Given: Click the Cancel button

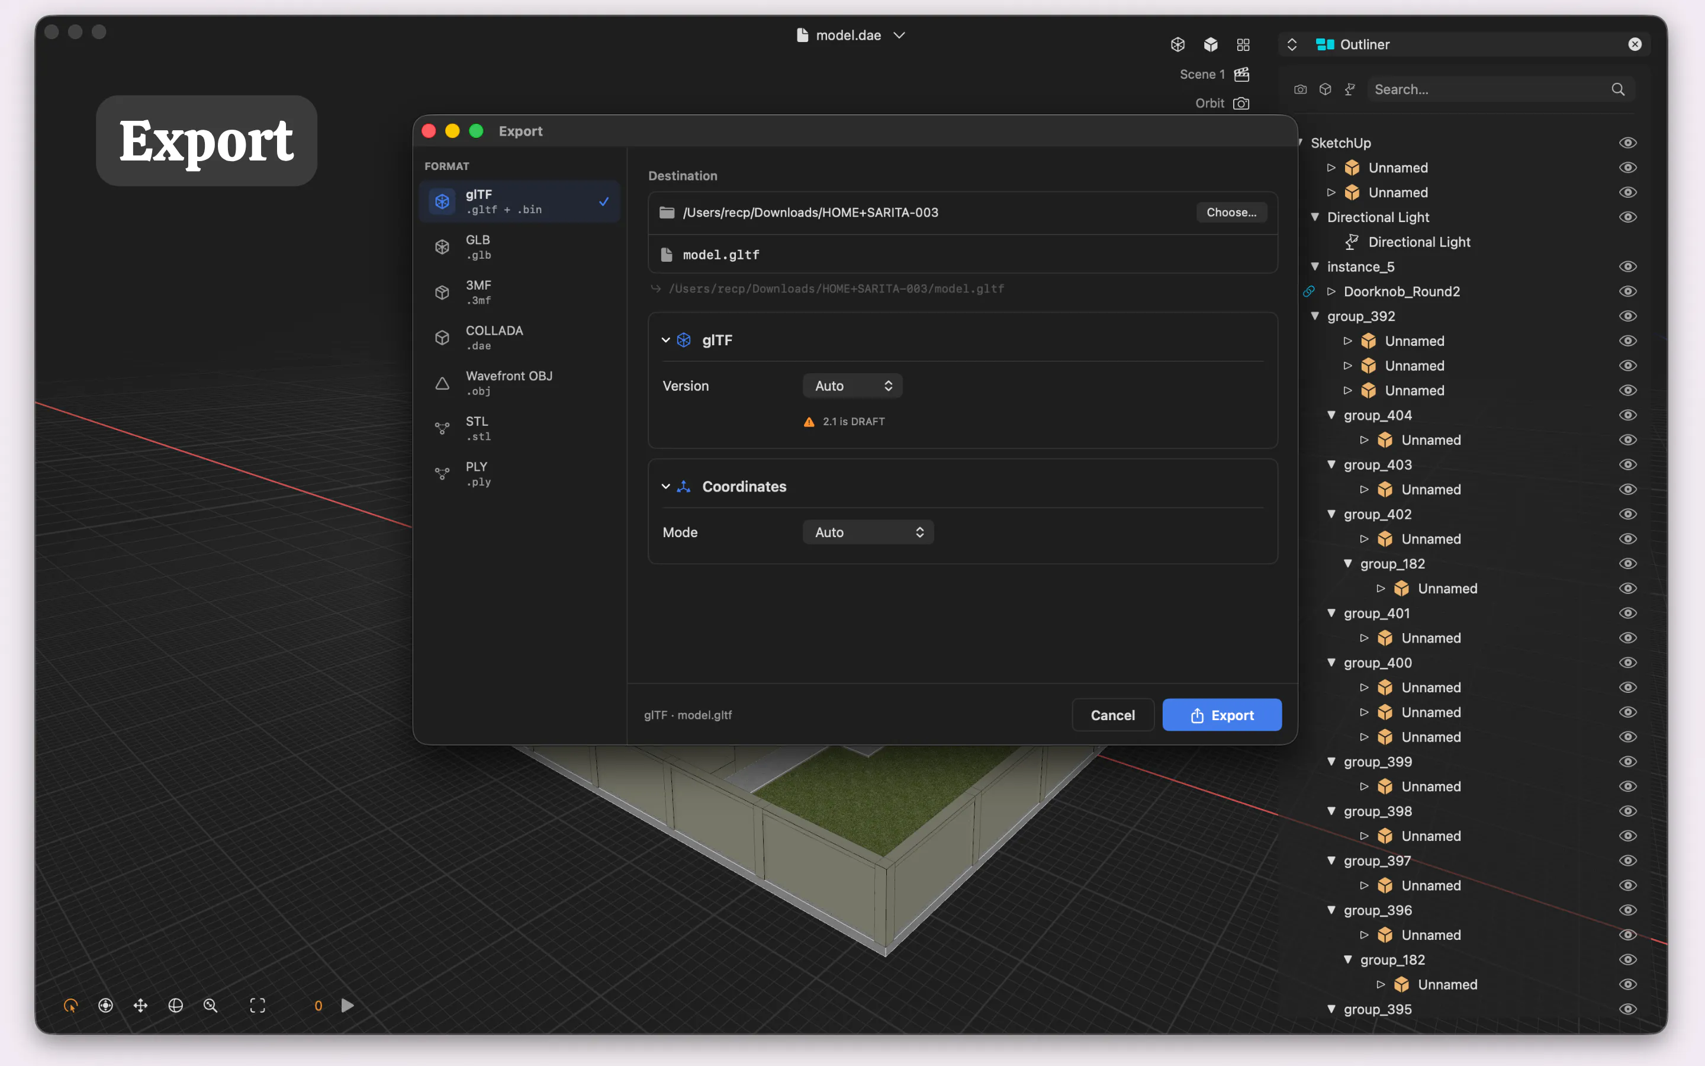Looking at the screenshot, I should pyautogui.click(x=1112, y=715).
